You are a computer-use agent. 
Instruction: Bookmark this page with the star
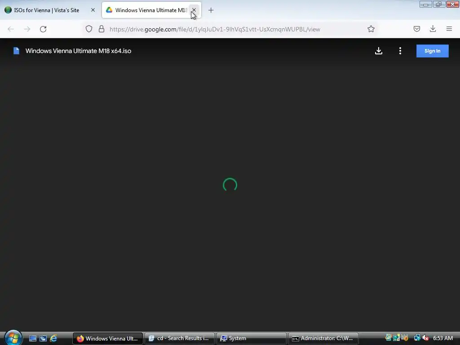371,29
